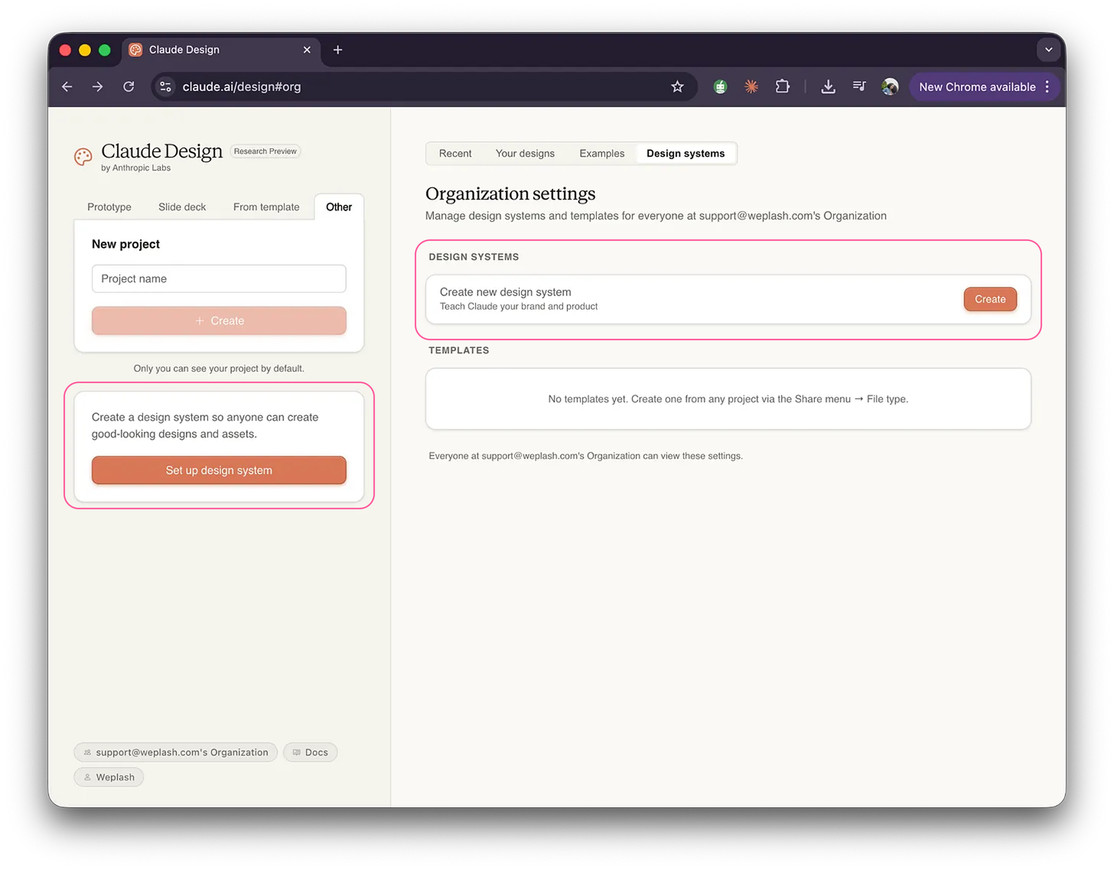Image resolution: width=1114 pixels, height=871 pixels.
Task: Open the Chrome three-dot menu
Action: pyautogui.click(x=1047, y=87)
